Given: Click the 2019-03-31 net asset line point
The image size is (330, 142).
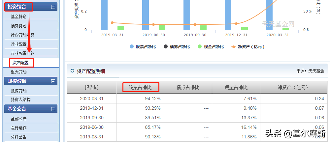Looking at the screenshot, I should click(112, 23).
